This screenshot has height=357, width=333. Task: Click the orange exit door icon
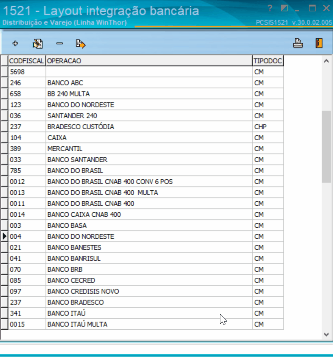click(x=319, y=43)
